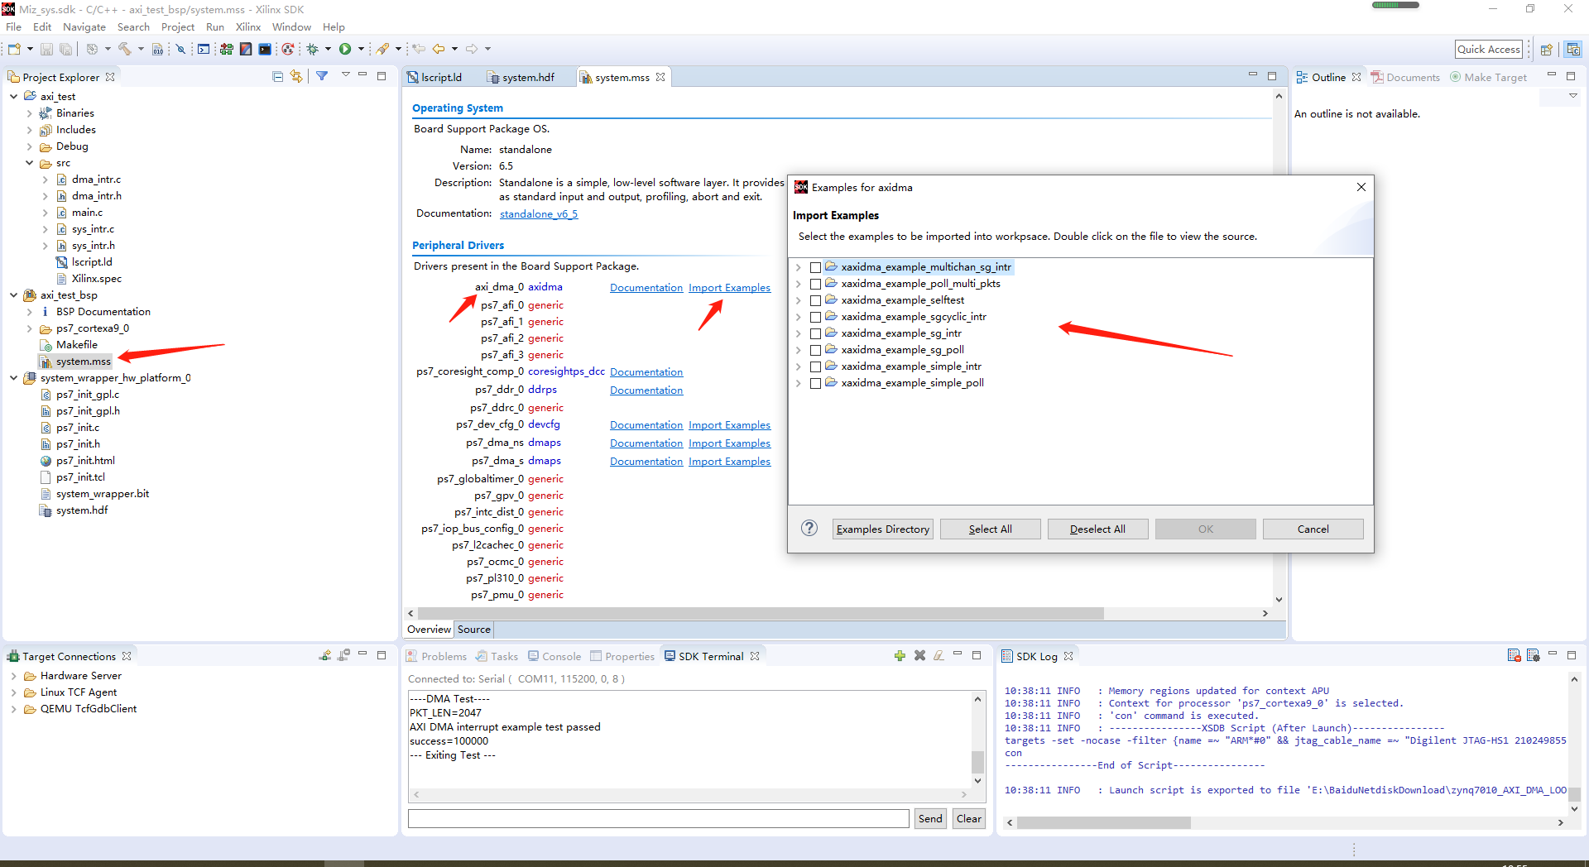
Task: Switch to the lscript.ld editor tab
Action: coord(434,77)
